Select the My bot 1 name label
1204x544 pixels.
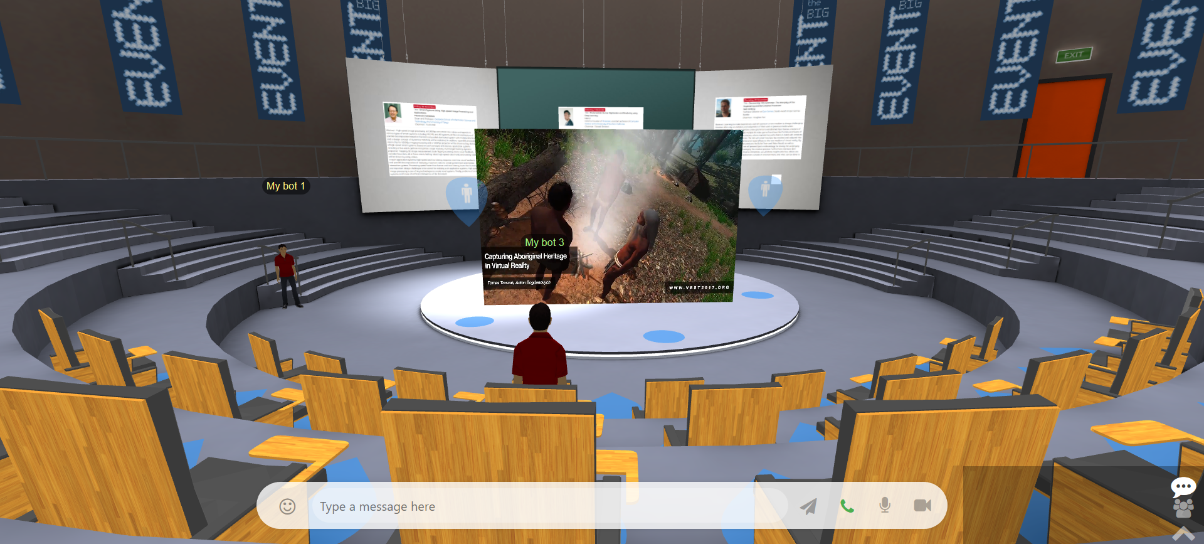[286, 186]
